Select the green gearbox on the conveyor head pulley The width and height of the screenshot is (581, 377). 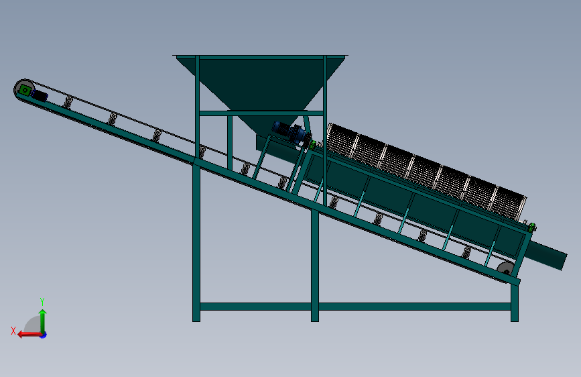point(25,90)
